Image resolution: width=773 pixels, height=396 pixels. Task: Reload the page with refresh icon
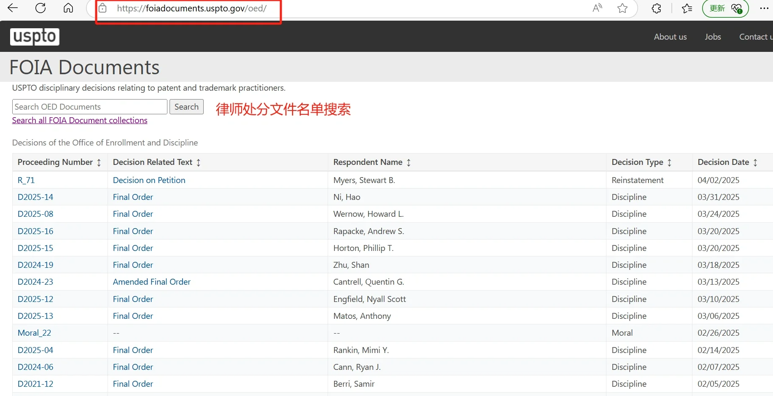tap(40, 8)
